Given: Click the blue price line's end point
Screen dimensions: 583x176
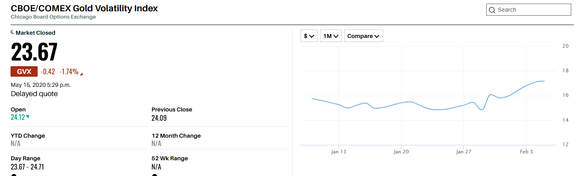Looking at the screenshot, I should pyautogui.click(x=544, y=81).
